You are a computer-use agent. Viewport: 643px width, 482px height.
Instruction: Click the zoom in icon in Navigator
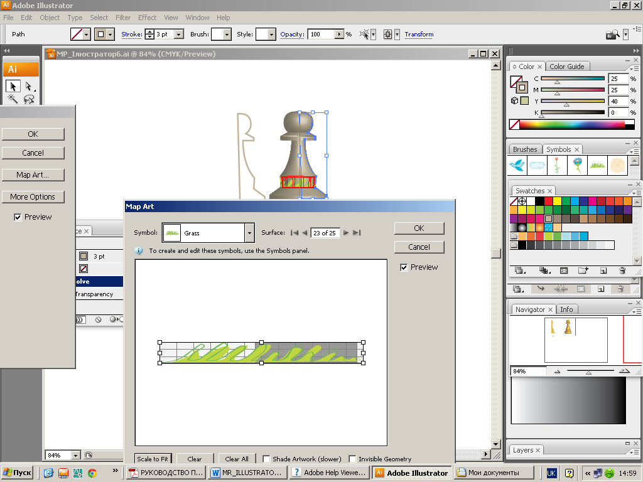pyautogui.click(x=624, y=371)
